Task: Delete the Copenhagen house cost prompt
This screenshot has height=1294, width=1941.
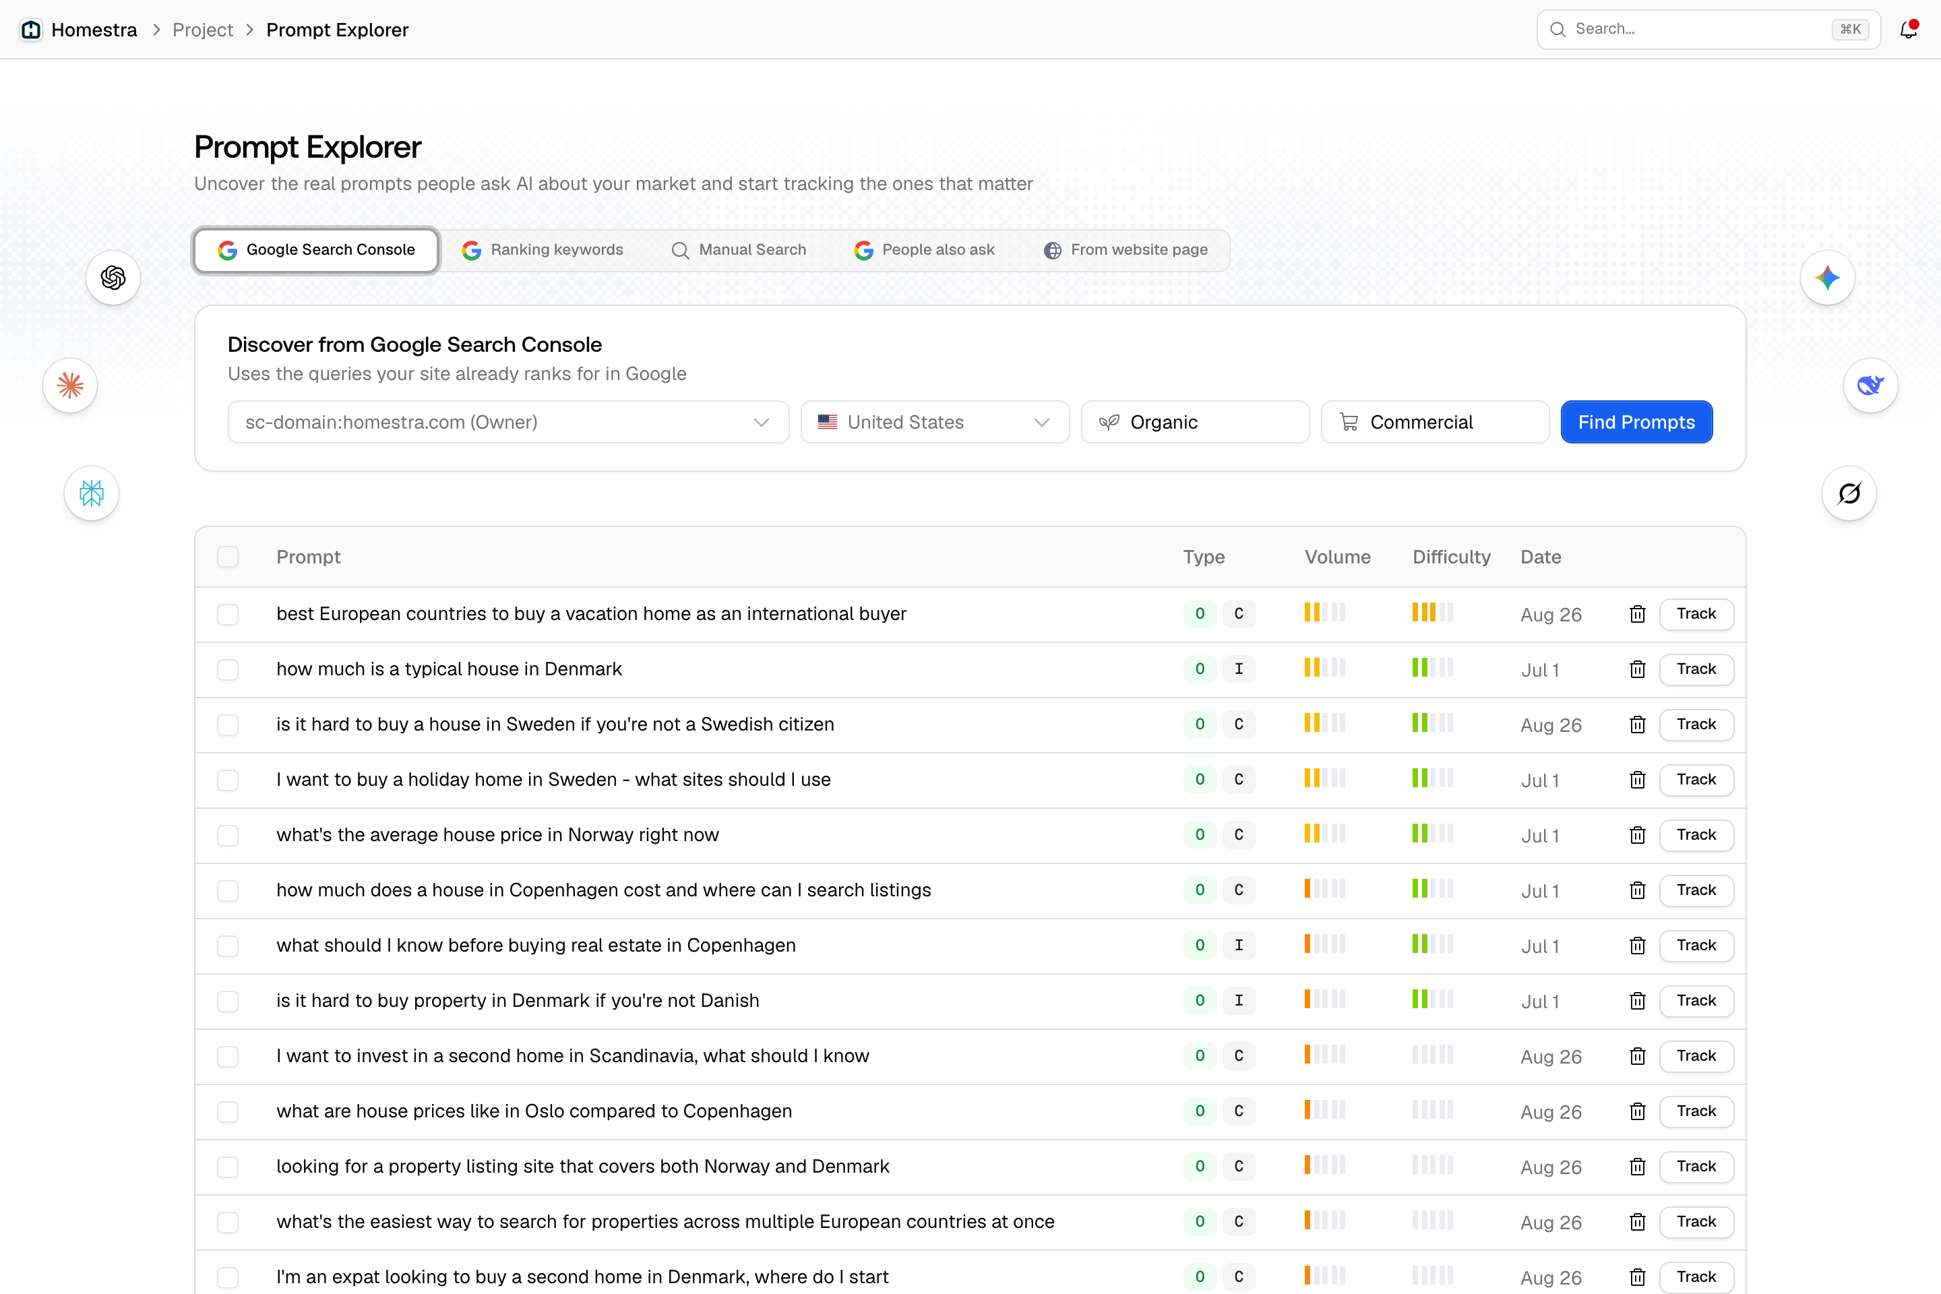Action: coord(1637,890)
